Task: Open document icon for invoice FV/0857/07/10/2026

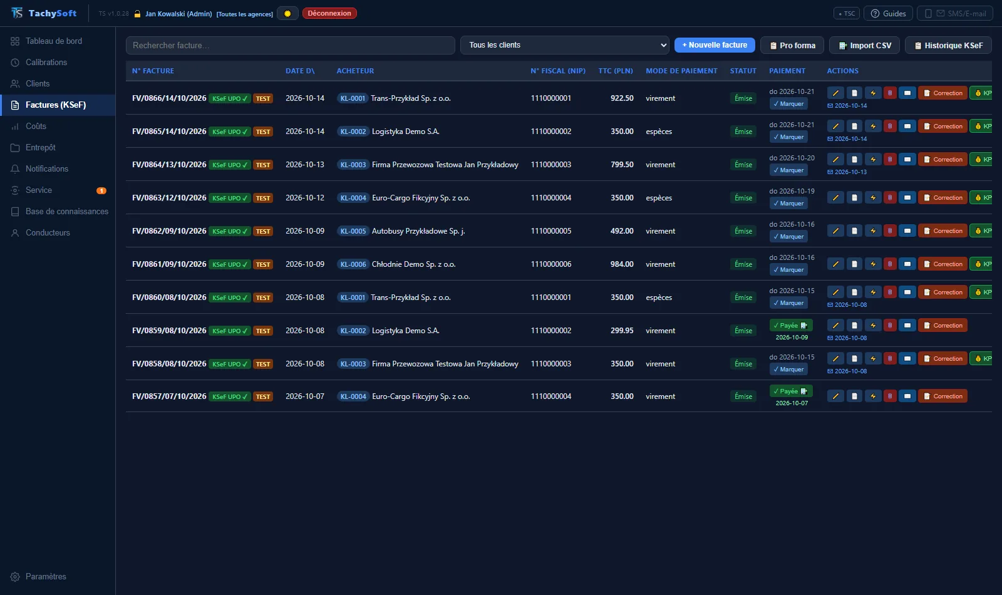Action: (x=854, y=396)
